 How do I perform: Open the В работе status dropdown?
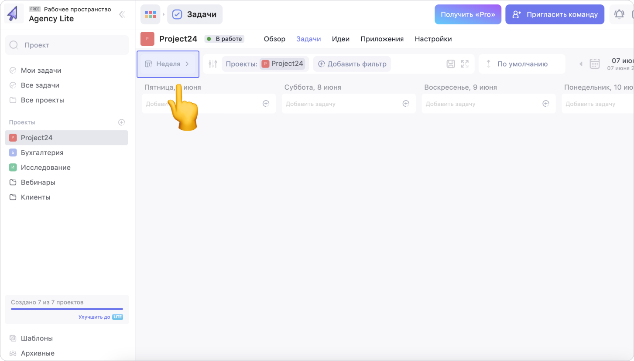(224, 39)
